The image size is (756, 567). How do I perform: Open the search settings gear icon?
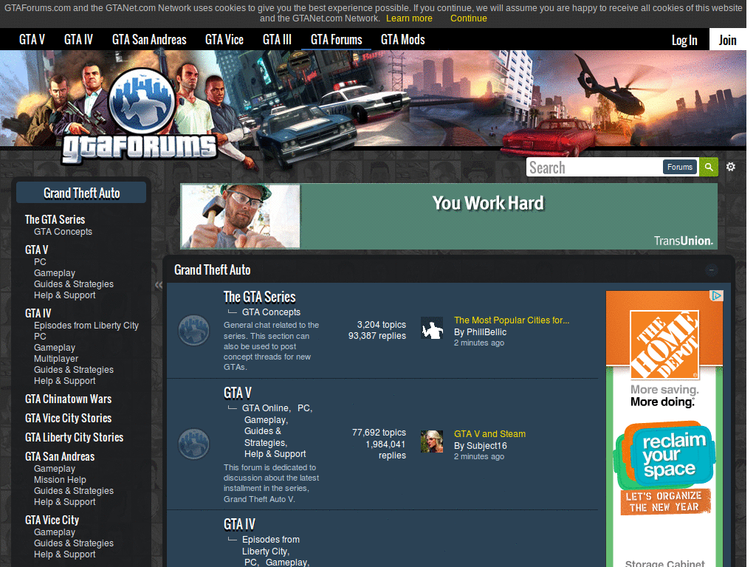tap(730, 167)
